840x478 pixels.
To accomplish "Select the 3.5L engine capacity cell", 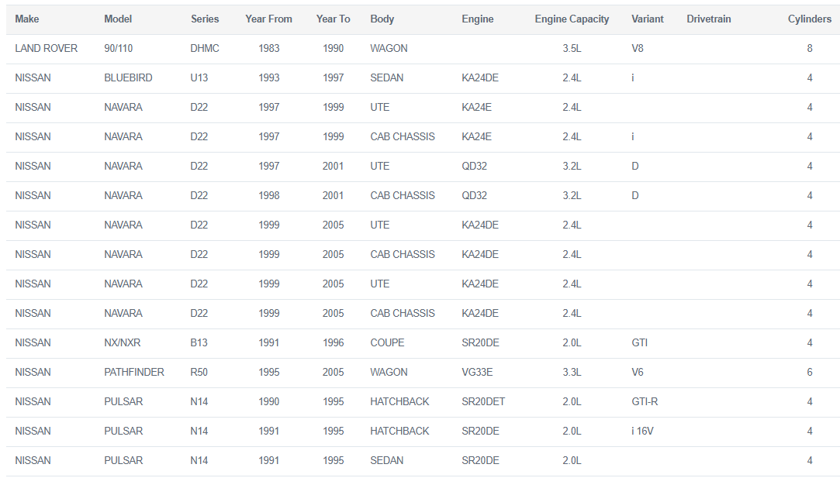I will tap(572, 48).
